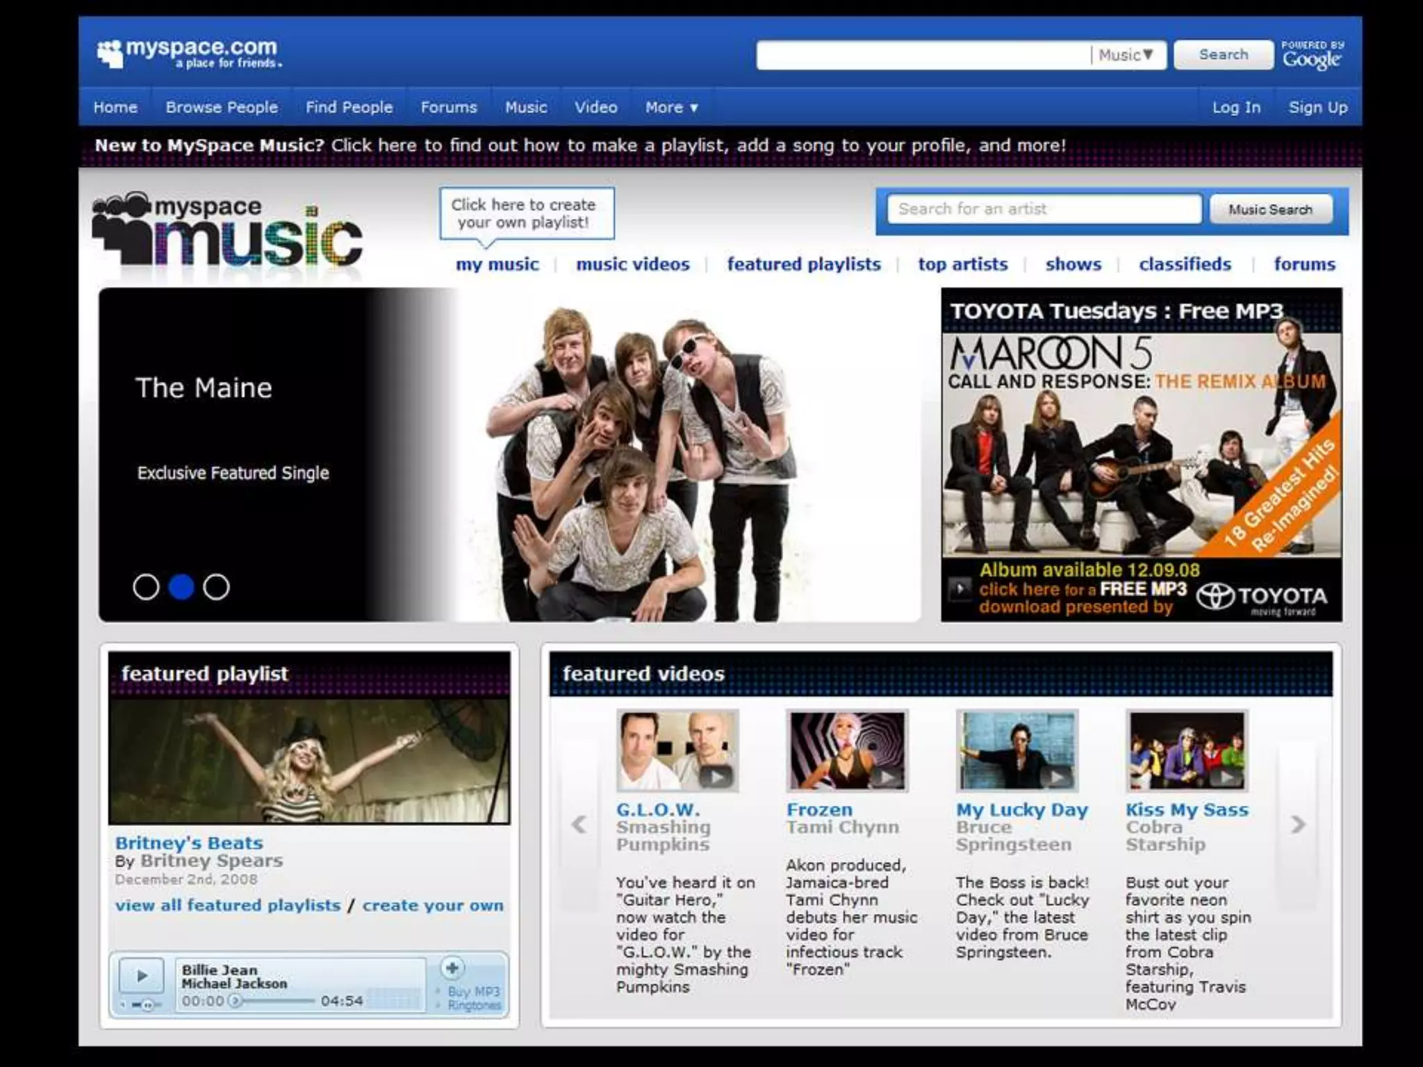Open Browse People page
This screenshot has height=1067, width=1423.
(x=222, y=107)
